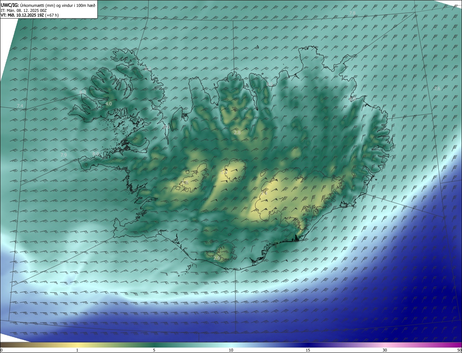Click the '2.8' value label in north Iceland
The height and width of the screenshot is (353, 462).
237,133
